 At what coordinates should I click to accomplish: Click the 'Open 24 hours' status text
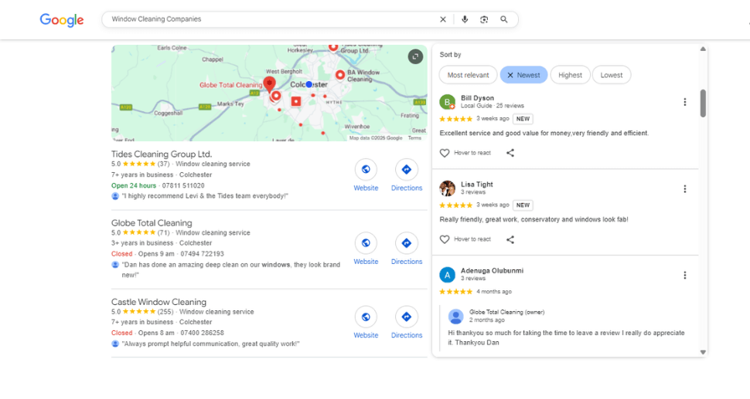(x=134, y=186)
